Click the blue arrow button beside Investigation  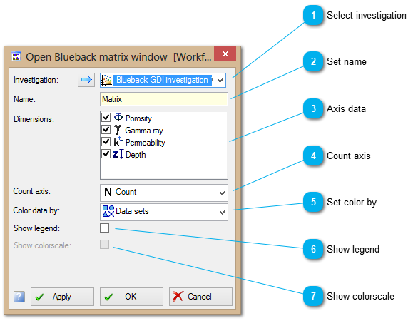coord(86,80)
